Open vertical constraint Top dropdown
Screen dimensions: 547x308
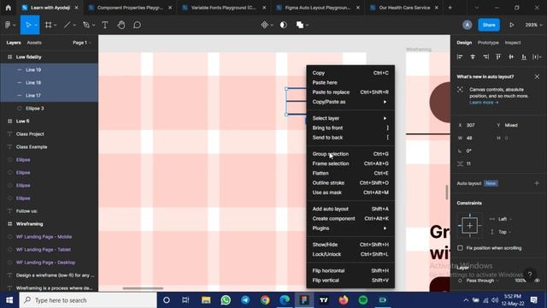[504, 232]
